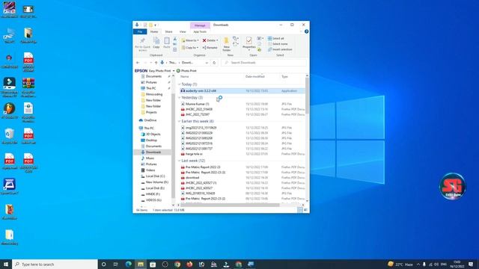This screenshot has width=479, height=269.
Task: Click the History icon in Open group
Action: point(259,50)
